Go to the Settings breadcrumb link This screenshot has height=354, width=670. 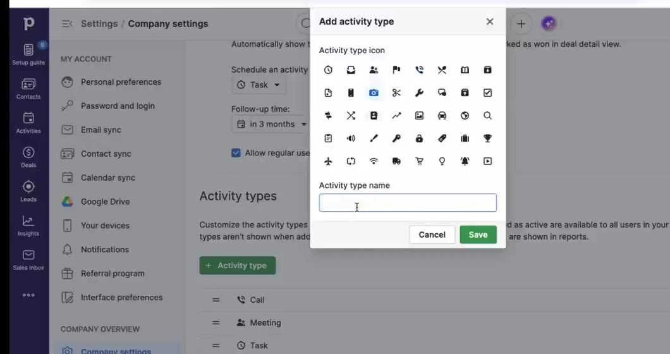(x=99, y=23)
